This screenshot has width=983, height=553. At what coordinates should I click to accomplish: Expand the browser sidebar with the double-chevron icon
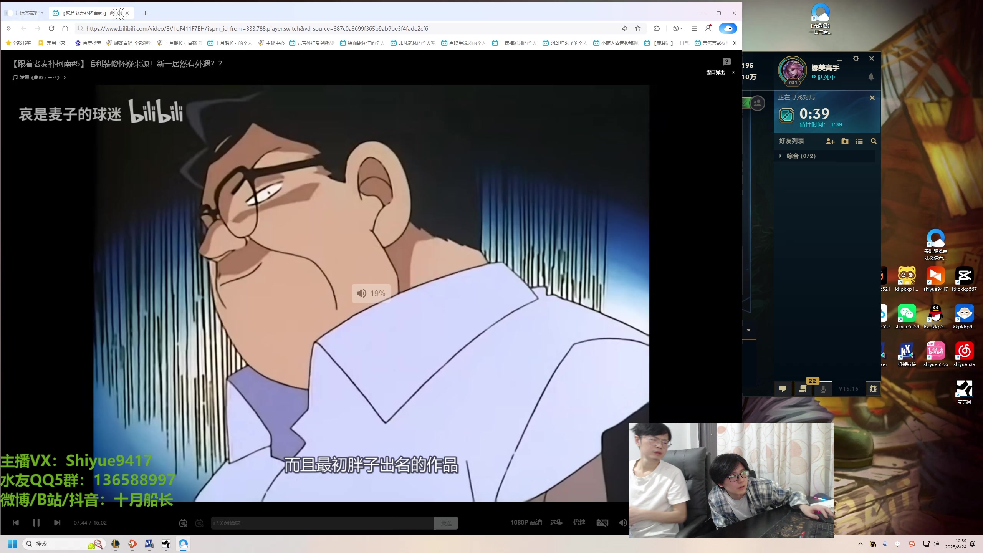[x=8, y=28]
